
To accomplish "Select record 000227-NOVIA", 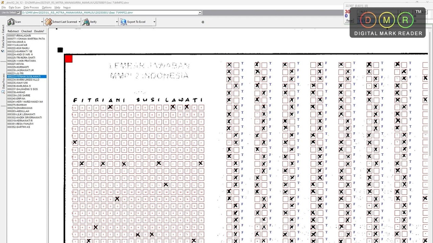I will click(26, 64).
